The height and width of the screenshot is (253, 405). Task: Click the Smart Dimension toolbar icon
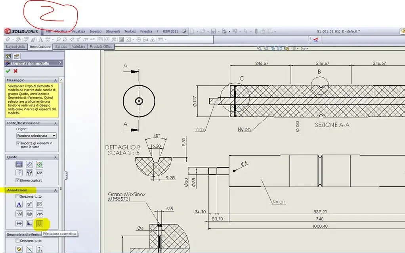[8, 40]
